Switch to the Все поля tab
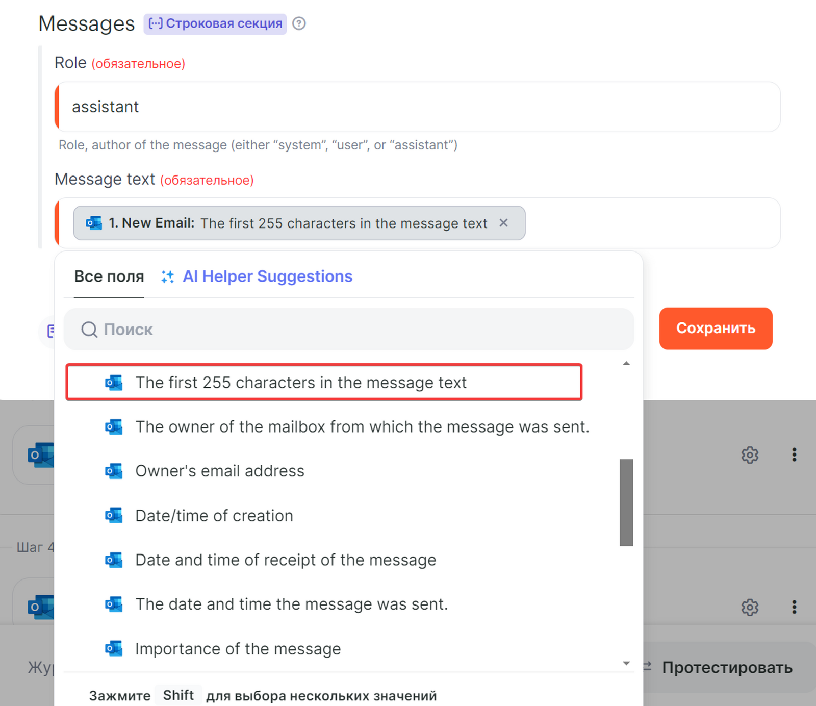Image resolution: width=816 pixels, height=706 pixels. (109, 276)
